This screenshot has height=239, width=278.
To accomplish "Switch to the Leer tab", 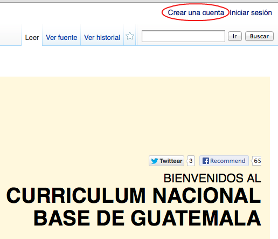I will pos(32,38).
